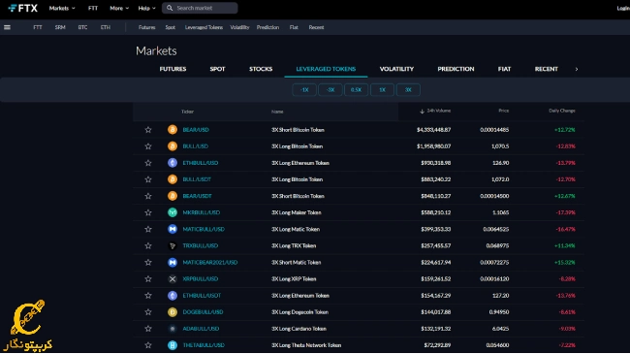This screenshot has height=354, width=630.
Task: Click the Bitcoin icon beside BEAR/USD
Action: click(x=173, y=130)
